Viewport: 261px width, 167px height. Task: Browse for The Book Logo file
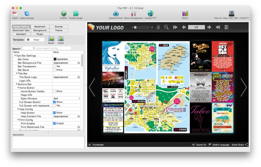[x=79, y=77]
